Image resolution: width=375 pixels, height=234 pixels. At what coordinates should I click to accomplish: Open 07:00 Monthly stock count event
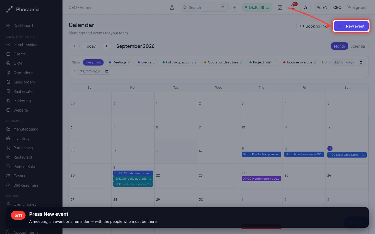(261, 179)
